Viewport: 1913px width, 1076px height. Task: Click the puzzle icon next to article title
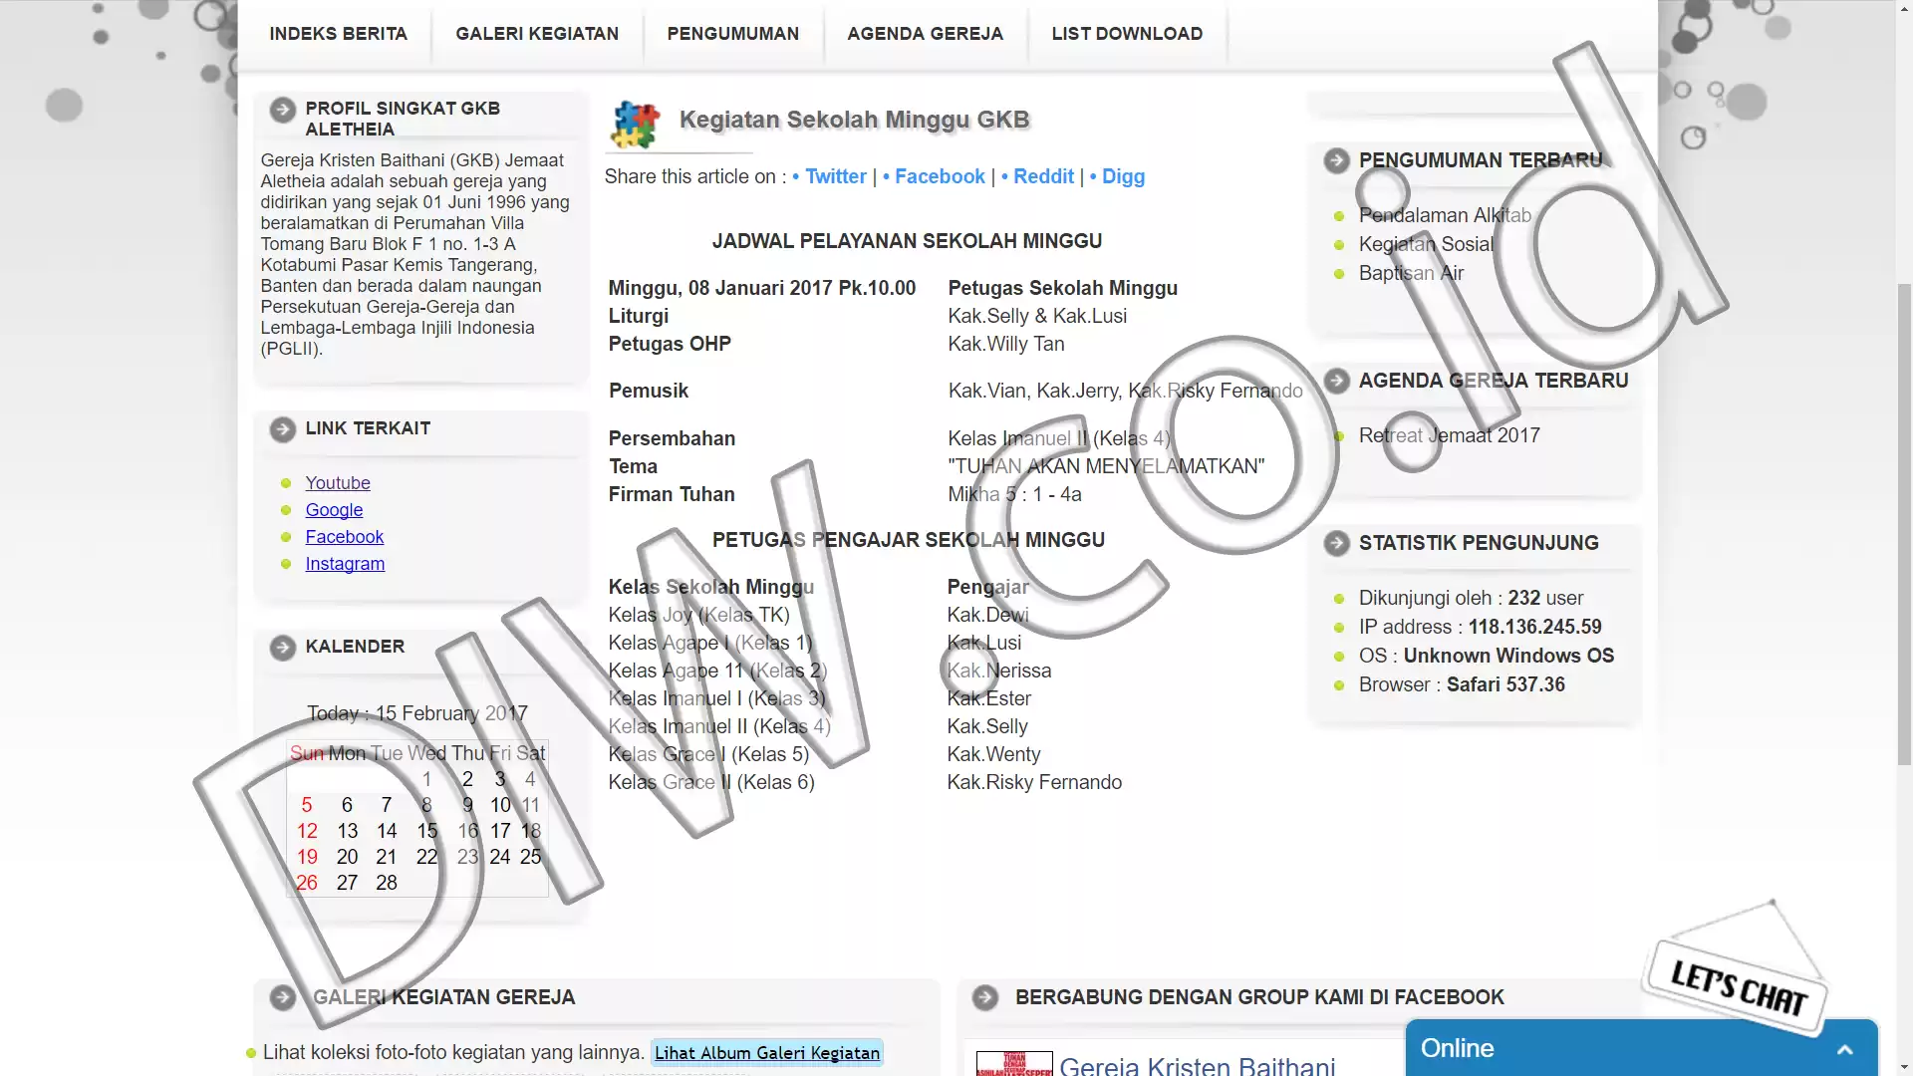pyautogui.click(x=635, y=125)
